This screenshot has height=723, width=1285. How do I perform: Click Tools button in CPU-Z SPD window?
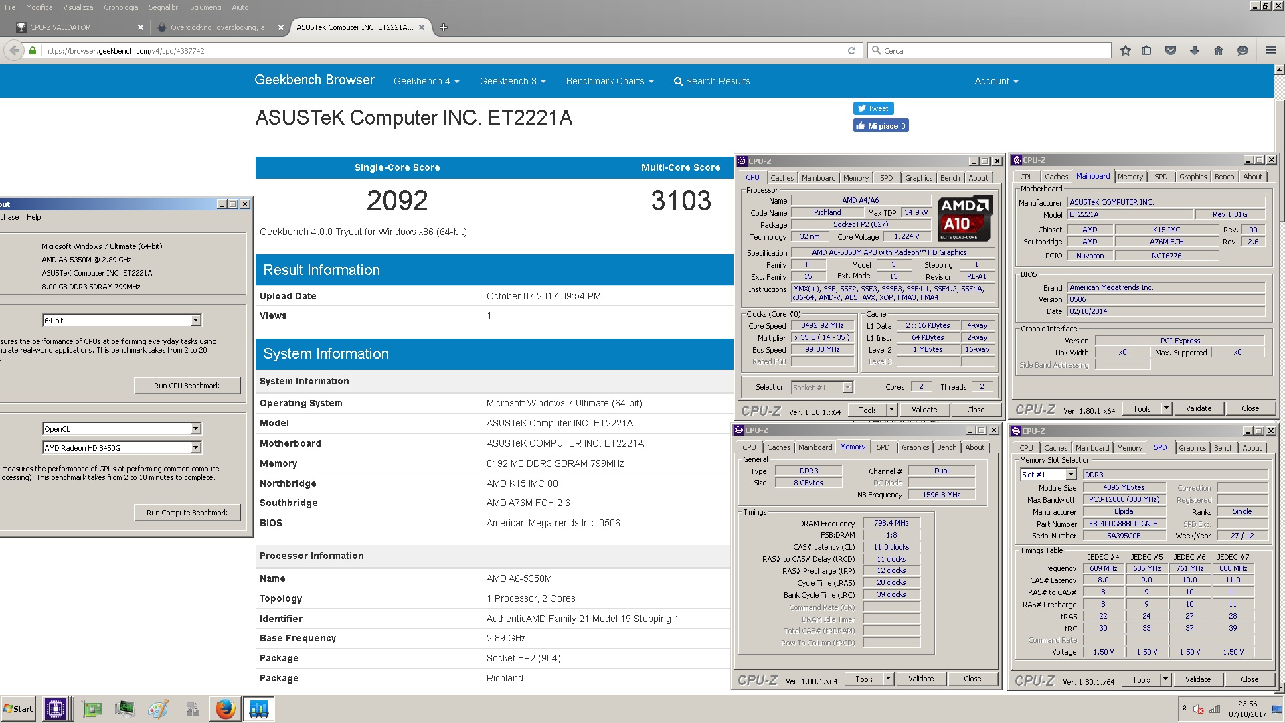tap(1141, 679)
